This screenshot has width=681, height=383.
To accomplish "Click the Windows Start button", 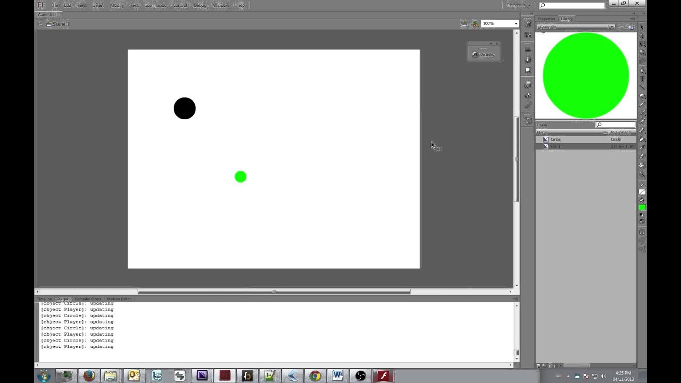I will pos(44,376).
